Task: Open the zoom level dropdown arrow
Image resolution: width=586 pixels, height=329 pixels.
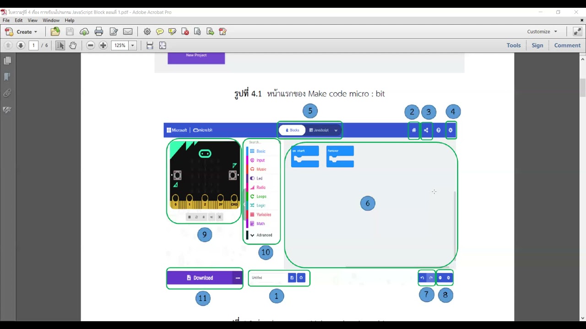Action: (x=133, y=45)
